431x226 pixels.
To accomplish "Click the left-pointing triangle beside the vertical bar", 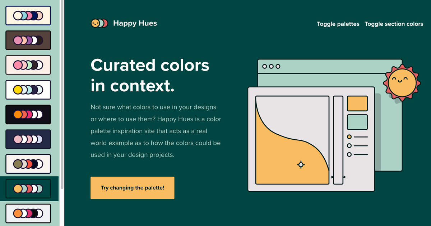I will (x=344, y=177).
